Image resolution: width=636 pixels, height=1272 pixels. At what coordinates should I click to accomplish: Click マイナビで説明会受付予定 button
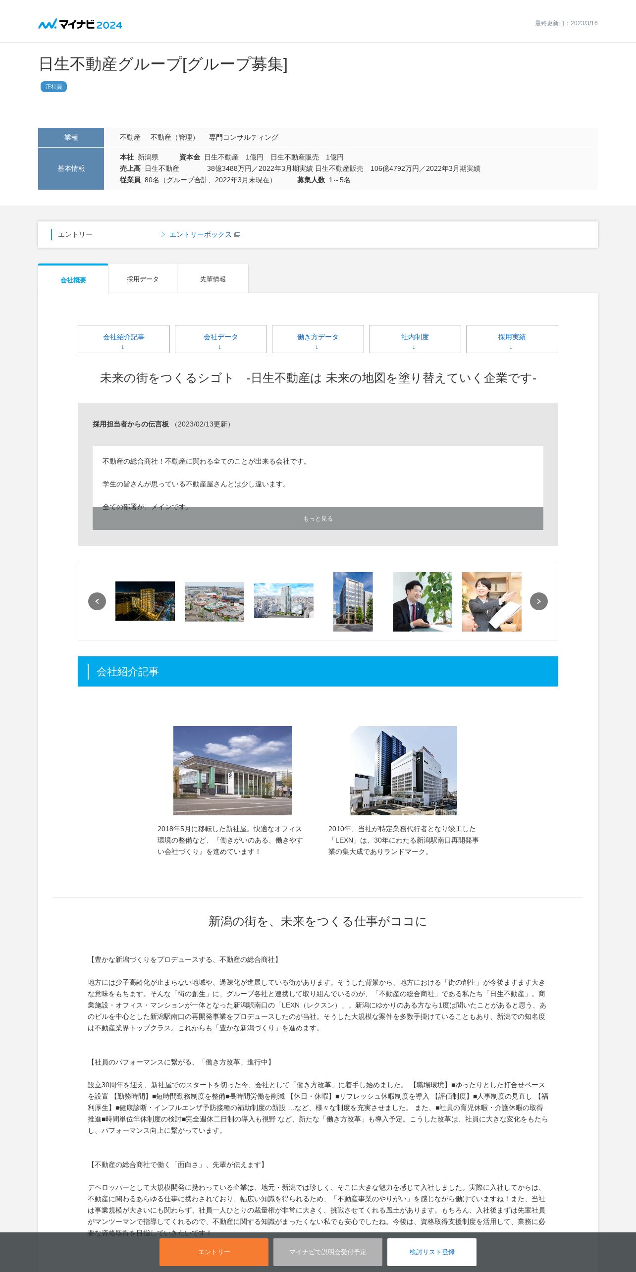[328, 1252]
